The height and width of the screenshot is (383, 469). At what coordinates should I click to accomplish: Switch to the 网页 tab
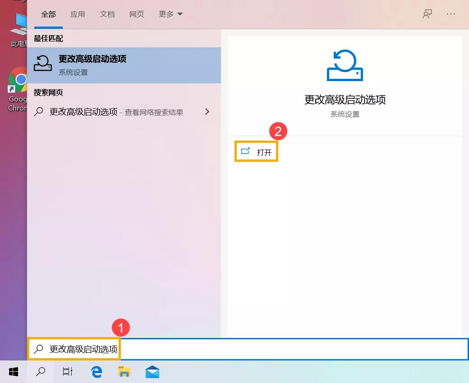coord(136,14)
